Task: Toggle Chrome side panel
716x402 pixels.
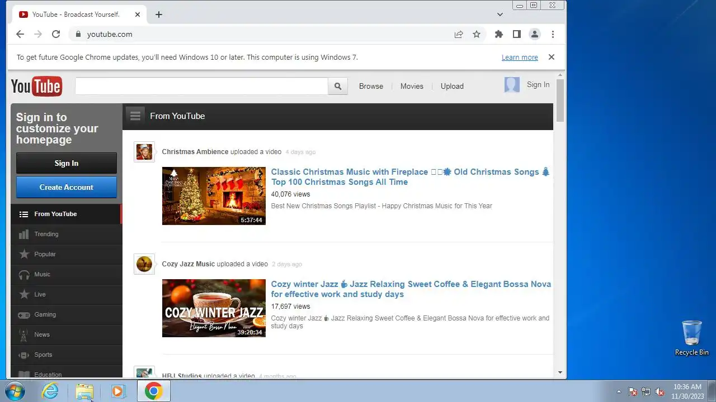Action: 517,34
